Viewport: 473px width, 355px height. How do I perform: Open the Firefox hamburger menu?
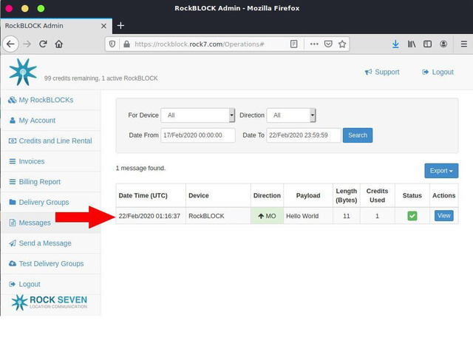pyautogui.click(x=464, y=44)
